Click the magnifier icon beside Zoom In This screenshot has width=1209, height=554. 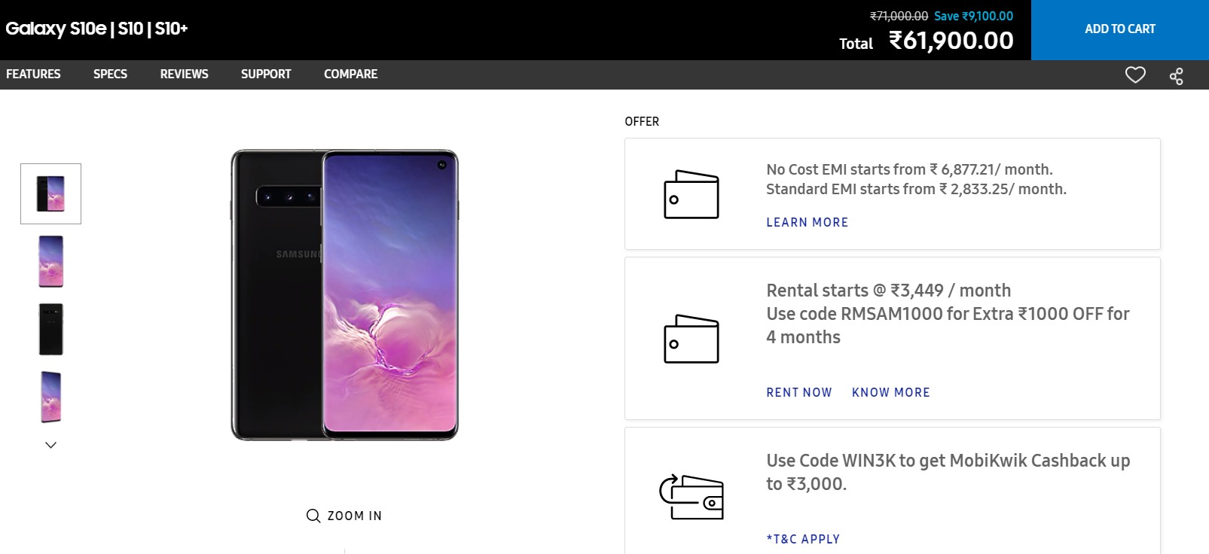click(x=313, y=516)
